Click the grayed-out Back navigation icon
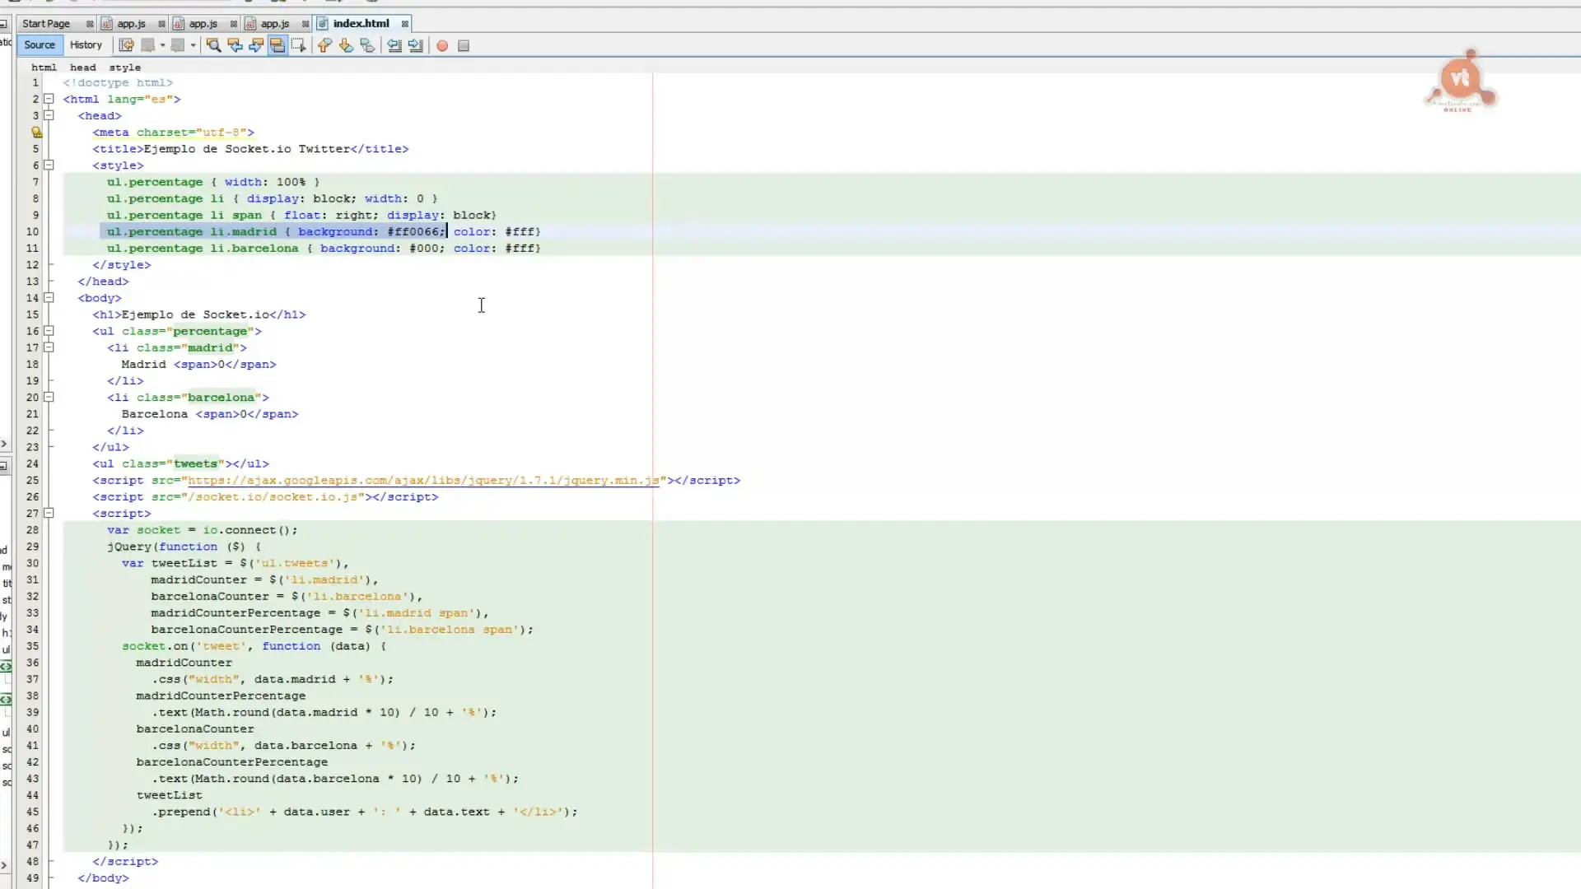The height and width of the screenshot is (889, 1581). coord(148,45)
